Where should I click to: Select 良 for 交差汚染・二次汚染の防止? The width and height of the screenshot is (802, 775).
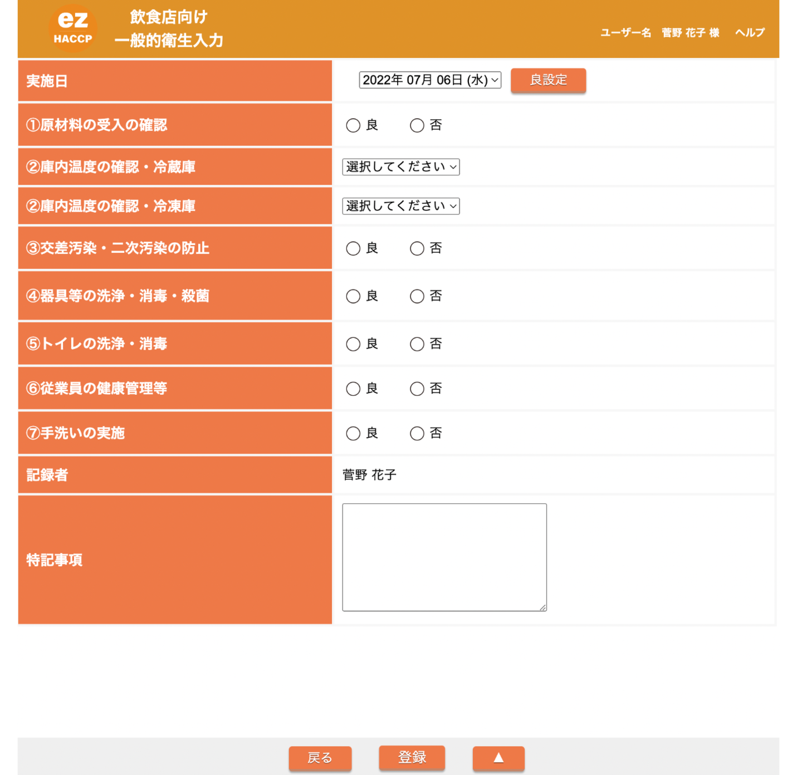pyautogui.click(x=353, y=249)
